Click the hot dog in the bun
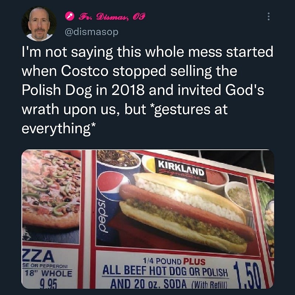Viewport: 295px width, 295px height. [184, 210]
